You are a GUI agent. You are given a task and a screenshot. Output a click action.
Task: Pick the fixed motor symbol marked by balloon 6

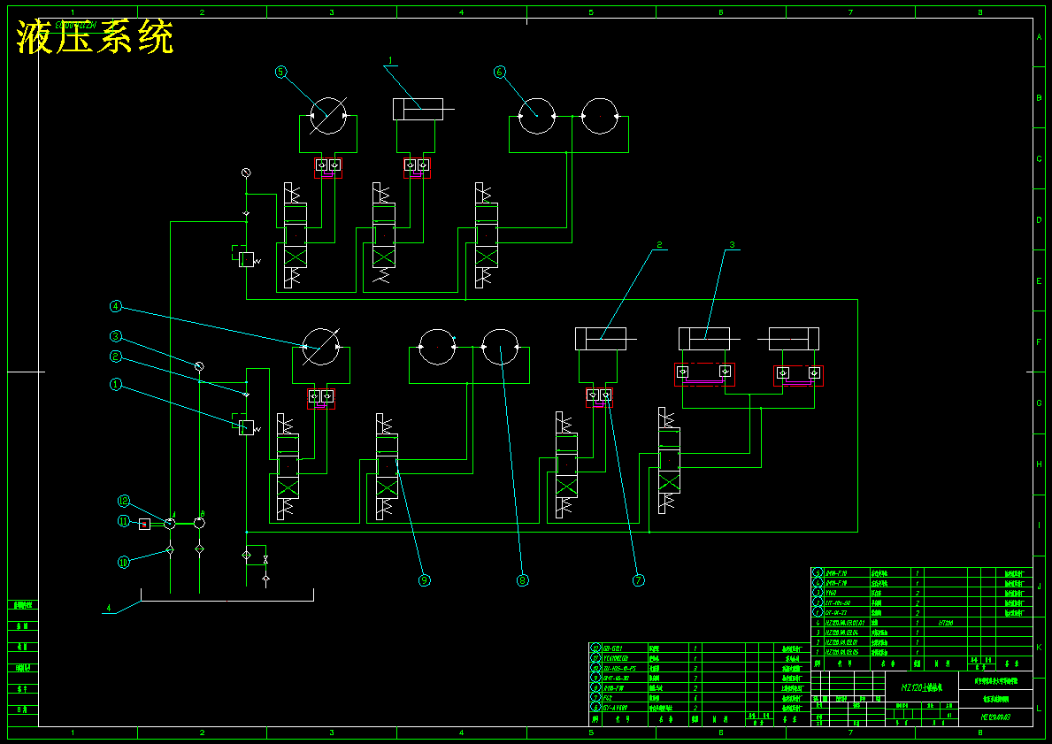click(537, 116)
